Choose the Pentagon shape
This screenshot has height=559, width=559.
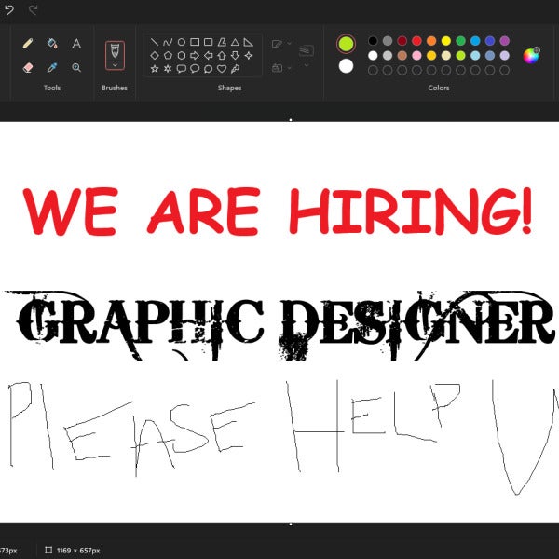[x=168, y=55]
